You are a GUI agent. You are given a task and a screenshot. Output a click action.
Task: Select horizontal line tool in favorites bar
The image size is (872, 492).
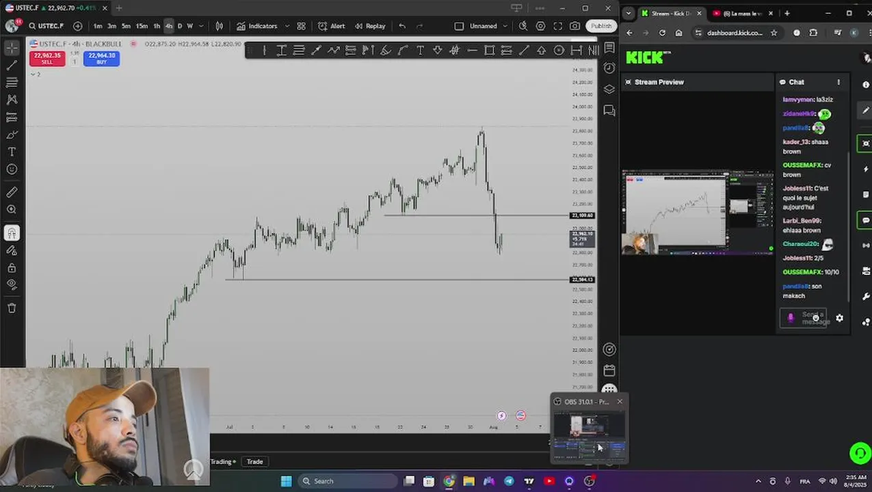point(472,51)
